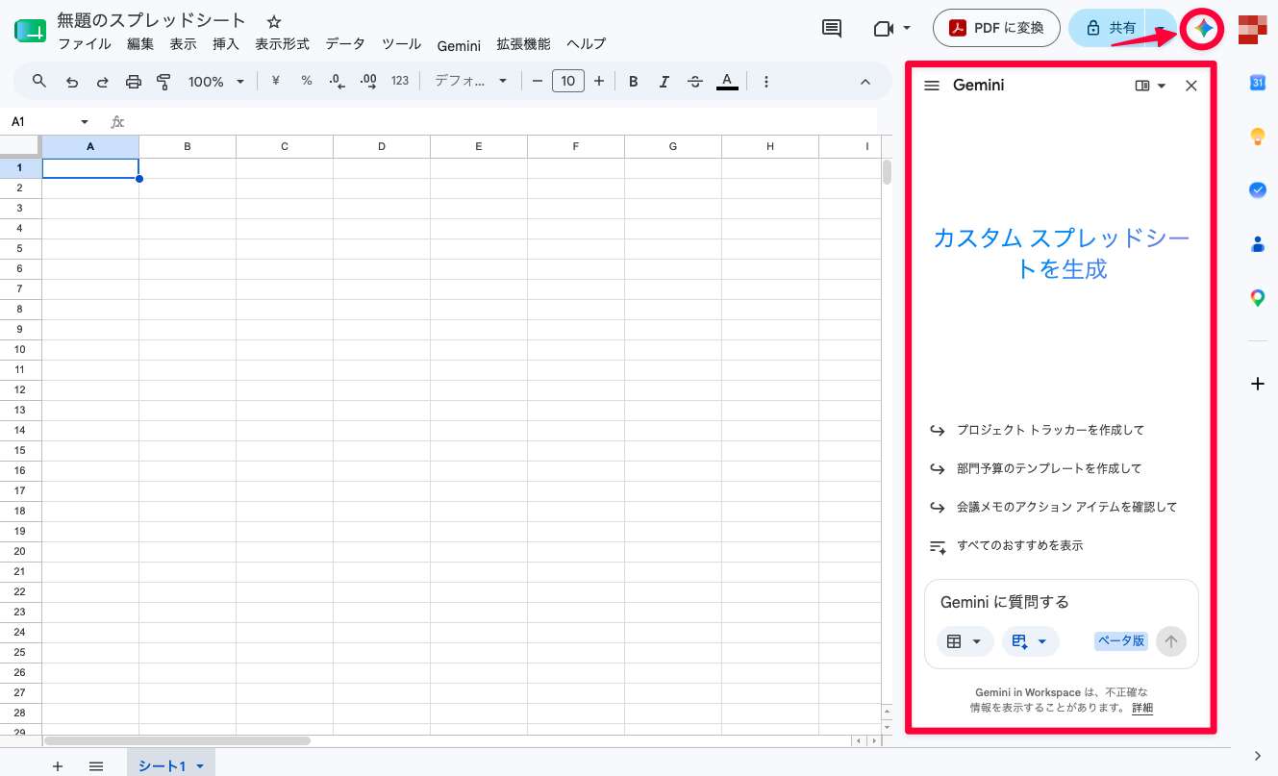Select the paint format tool
1278x776 pixels.
point(163,82)
